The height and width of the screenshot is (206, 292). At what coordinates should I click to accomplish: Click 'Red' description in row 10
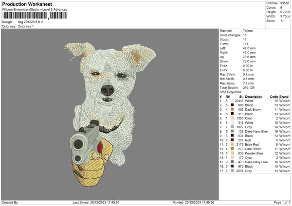[248, 140]
